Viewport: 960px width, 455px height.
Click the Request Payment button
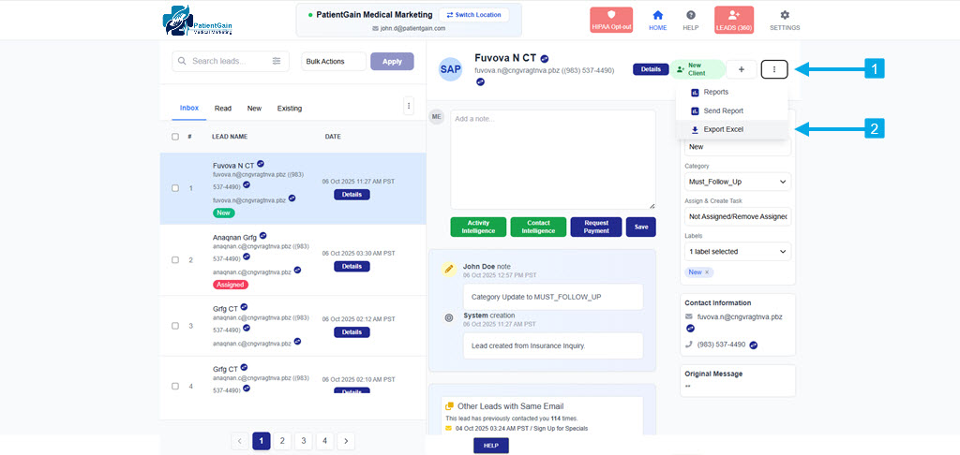(596, 227)
